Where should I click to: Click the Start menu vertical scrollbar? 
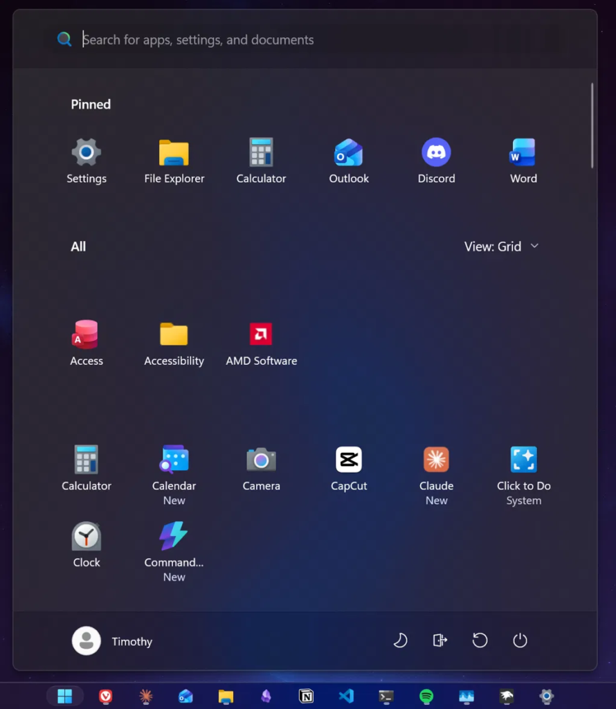592,126
